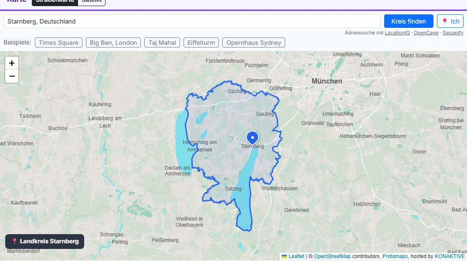Click the blue Starnberg map marker
Image resolution: width=467 pixels, height=262 pixels.
pos(252,138)
